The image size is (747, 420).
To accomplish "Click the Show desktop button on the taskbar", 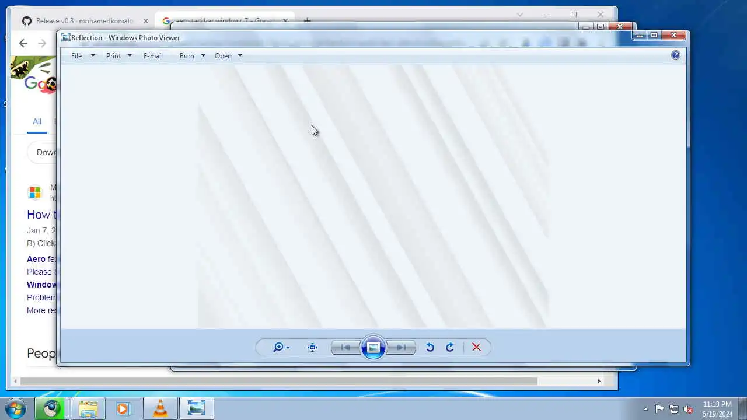I will pyautogui.click(x=742, y=408).
